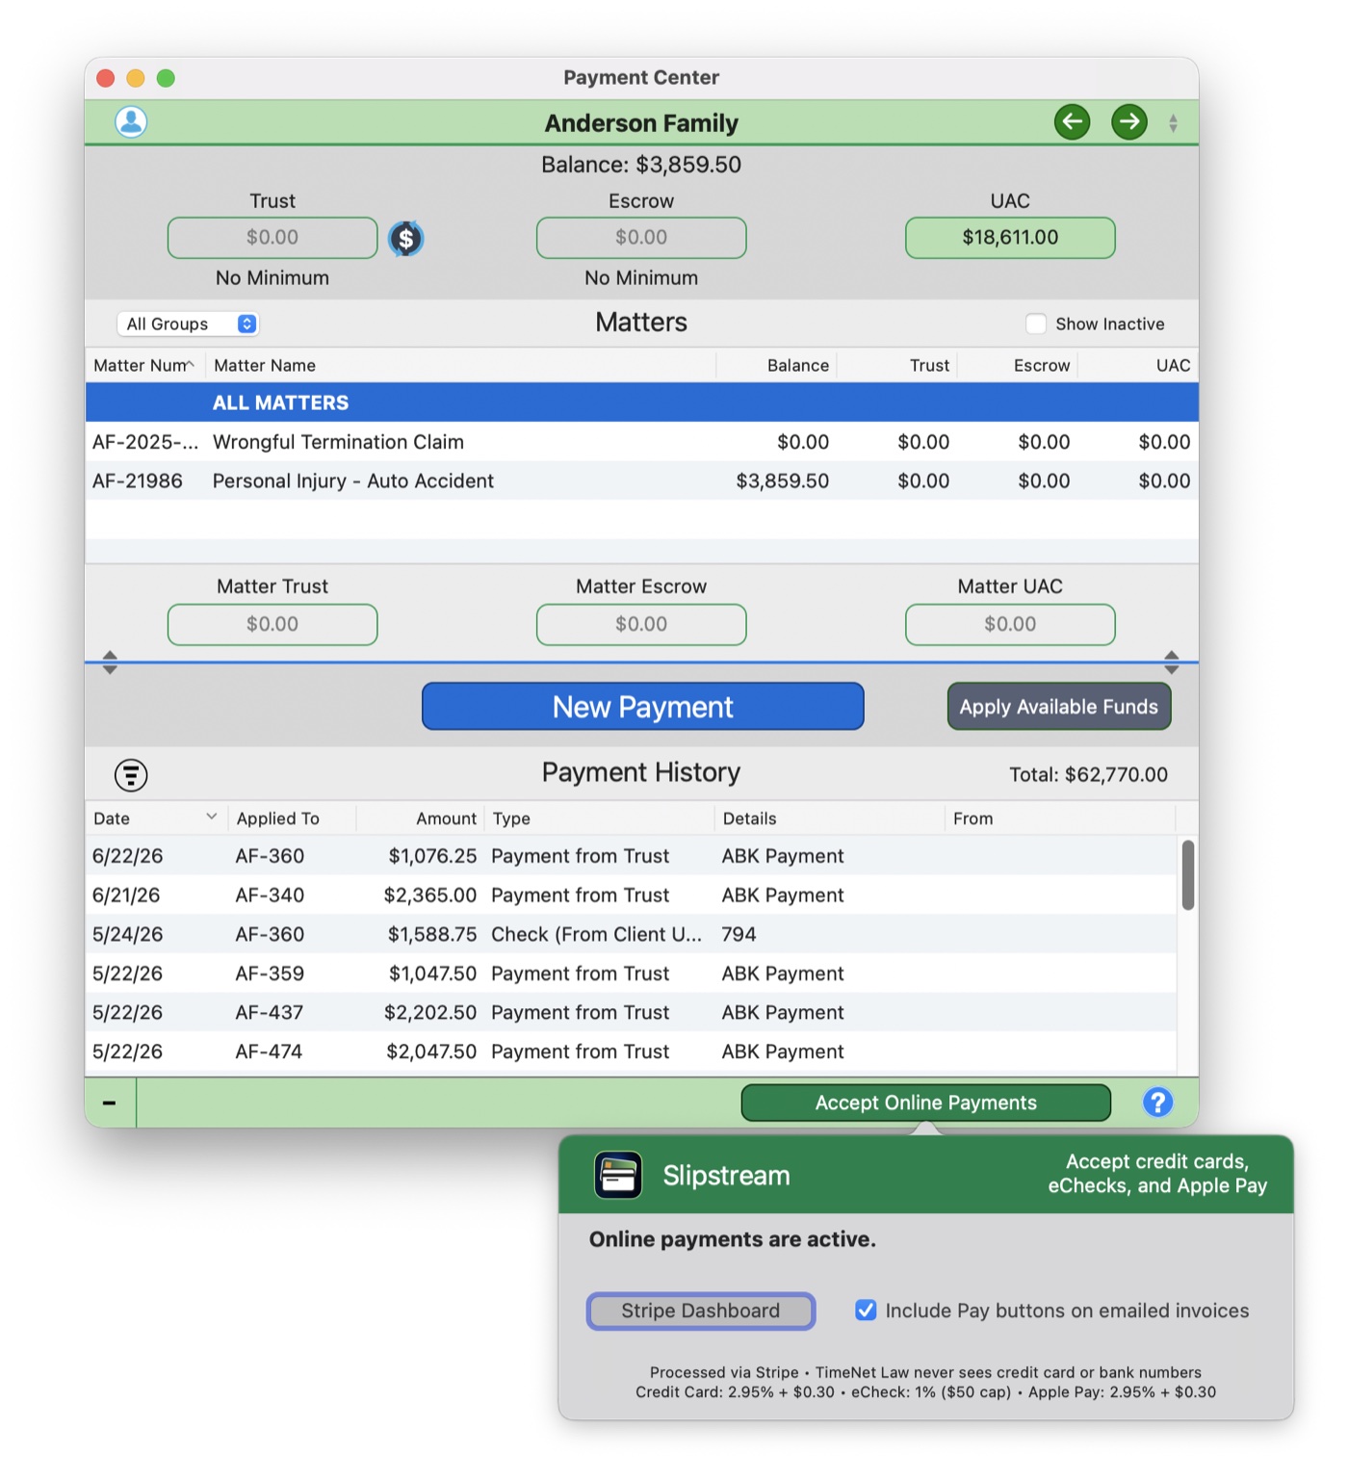Open the All Groups dropdown
Viewport: 1348px width, 1480px height.
click(189, 325)
